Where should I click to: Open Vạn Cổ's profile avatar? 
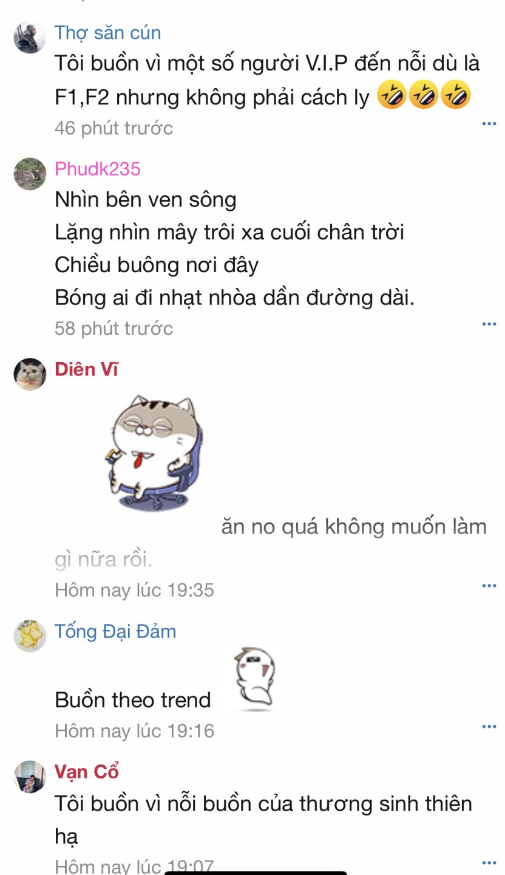point(30,777)
